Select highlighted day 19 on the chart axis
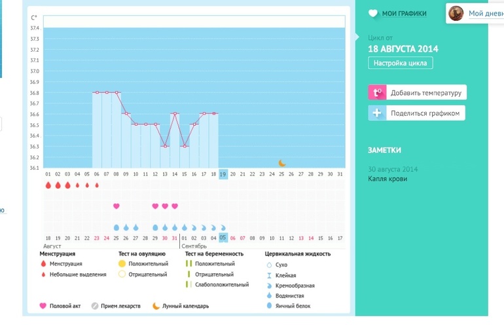Screen dimensions: 504x325 [x=223, y=174]
